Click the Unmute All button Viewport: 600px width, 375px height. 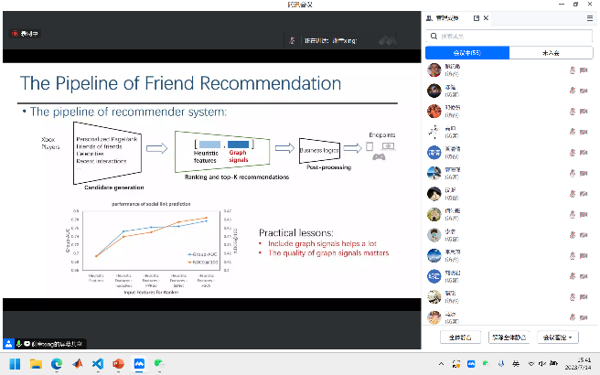point(510,337)
